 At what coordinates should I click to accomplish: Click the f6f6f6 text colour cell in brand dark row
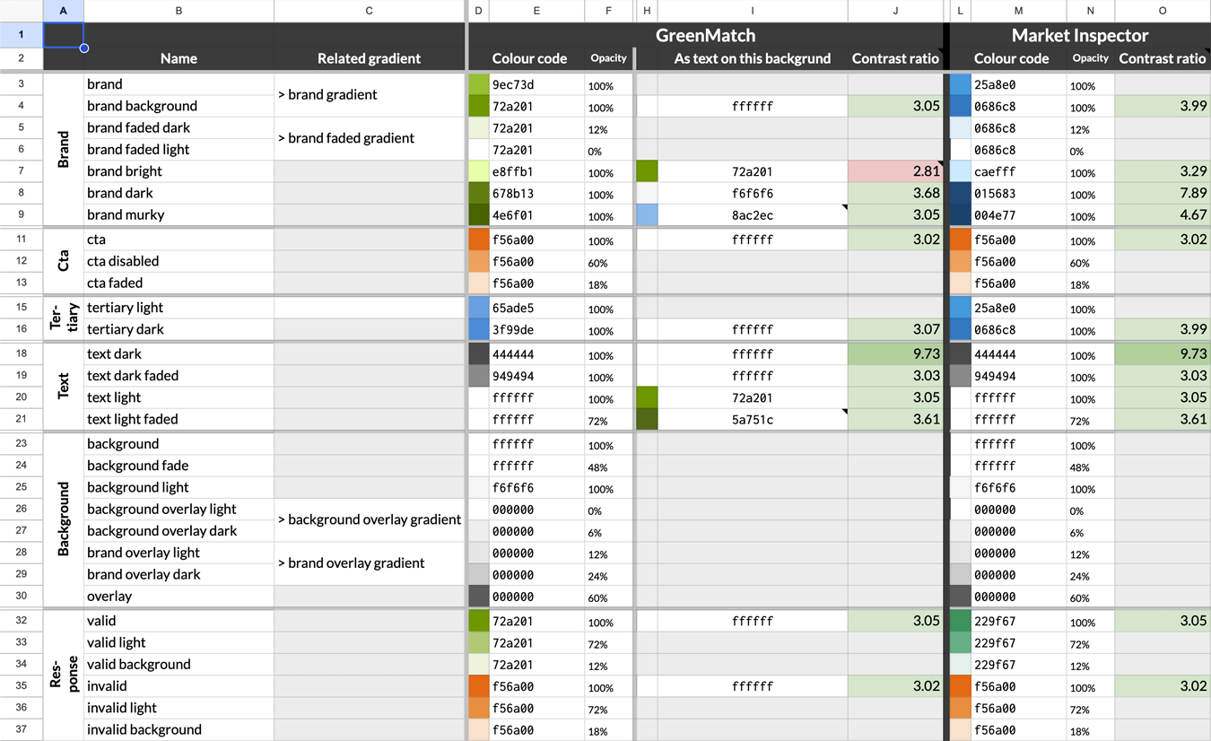752,194
